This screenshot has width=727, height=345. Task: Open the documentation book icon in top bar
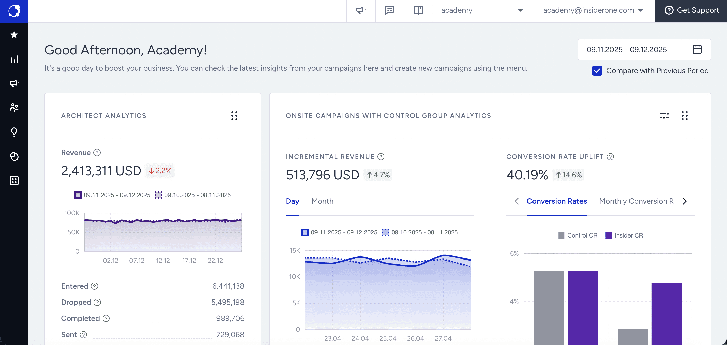(x=418, y=10)
